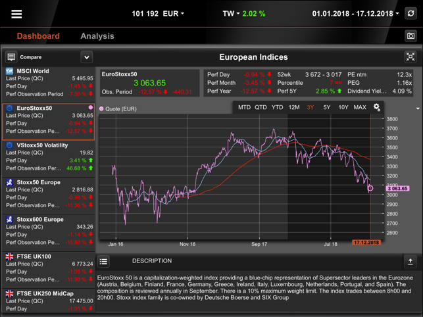Viewport: 423px width, 317px height.
Task: Expand the chart options arrow at right edge
Action: 418,109
